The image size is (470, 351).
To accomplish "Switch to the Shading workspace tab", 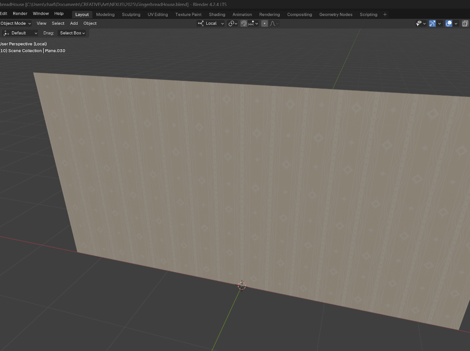I will 217,14.
